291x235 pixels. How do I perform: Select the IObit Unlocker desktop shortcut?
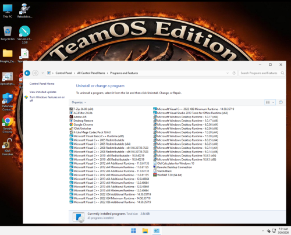(8, 147)
